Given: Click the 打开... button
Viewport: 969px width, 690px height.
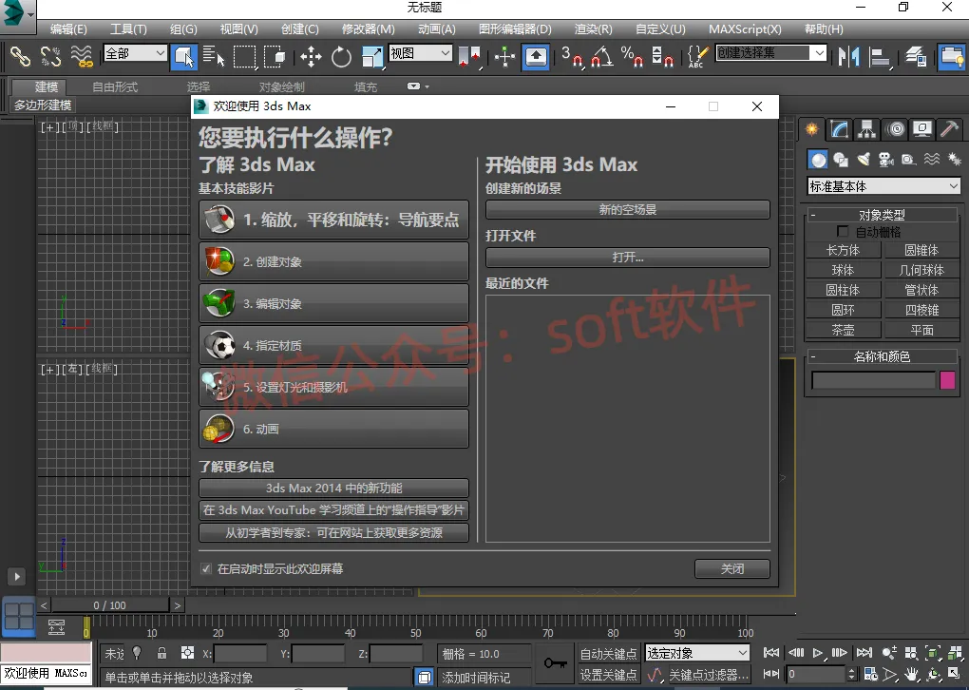Looking at the screenshot, I should click(628, 258).
